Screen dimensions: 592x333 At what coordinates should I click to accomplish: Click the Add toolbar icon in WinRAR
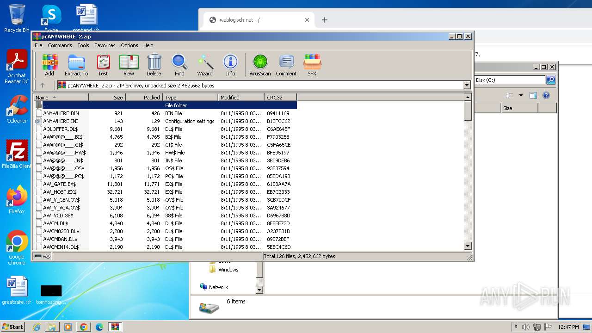(49, 65)
